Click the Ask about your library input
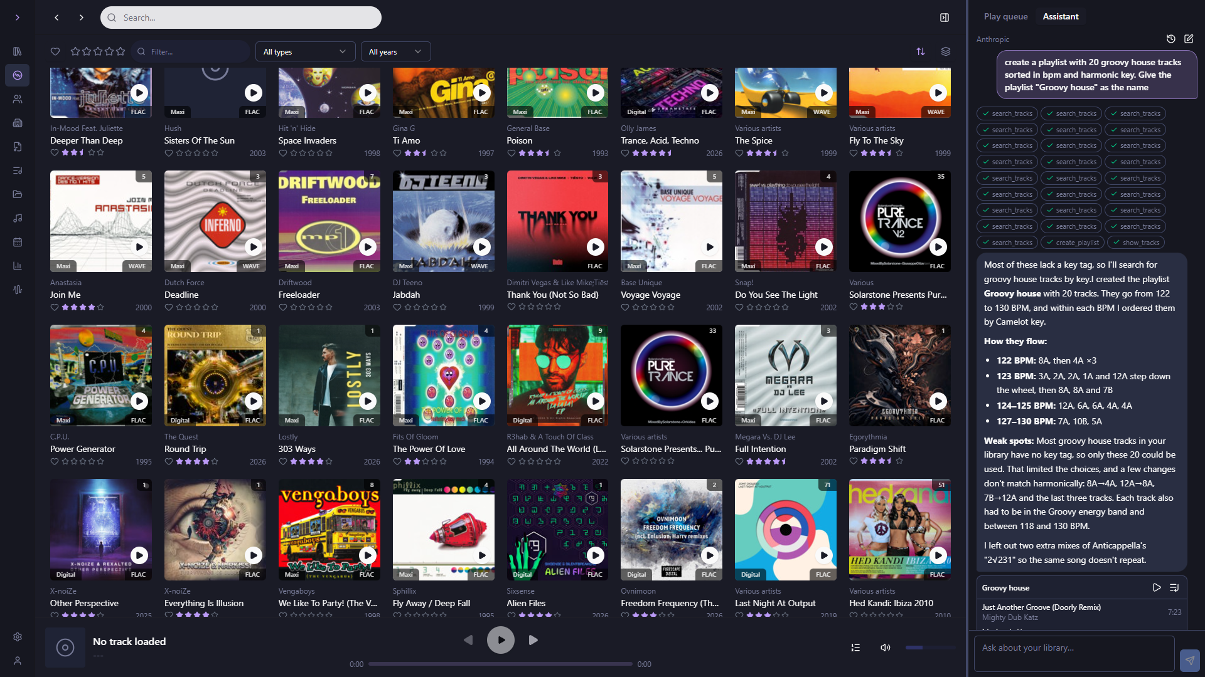The width and height of the screenshot is (1205, 677). tap(1074, 654)
